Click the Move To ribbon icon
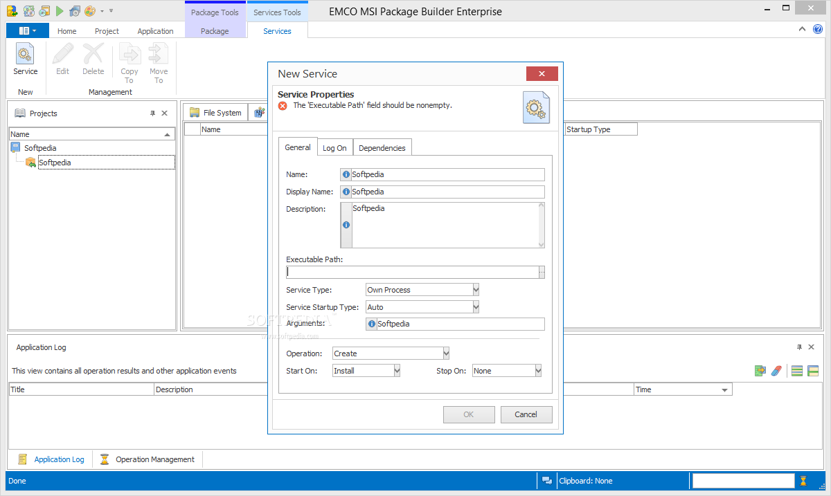The image size is (831, 496). tap(159, 54)
